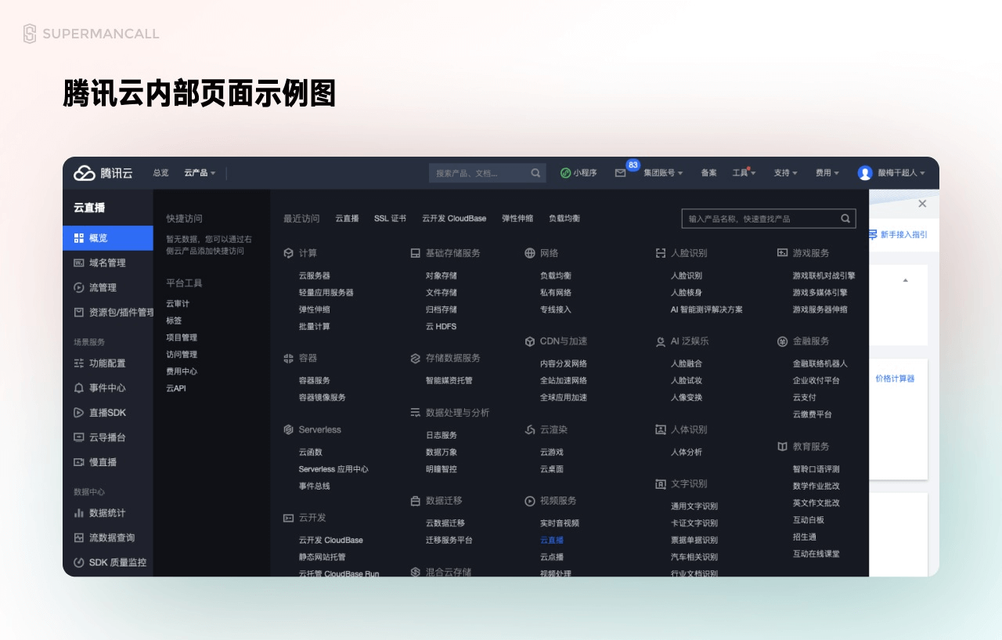Image resolution: width=1002 pixels, height=640 pixels.
Task: Click the Serverless category icon
Action: [288, 429]
